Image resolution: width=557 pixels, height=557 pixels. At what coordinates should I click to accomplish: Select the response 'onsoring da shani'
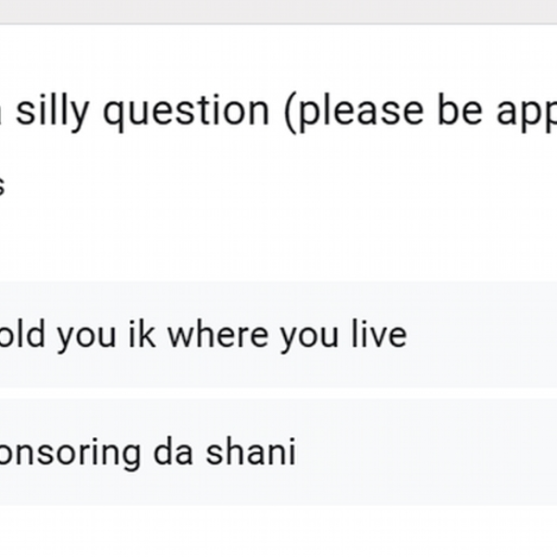tap(278, 452)
